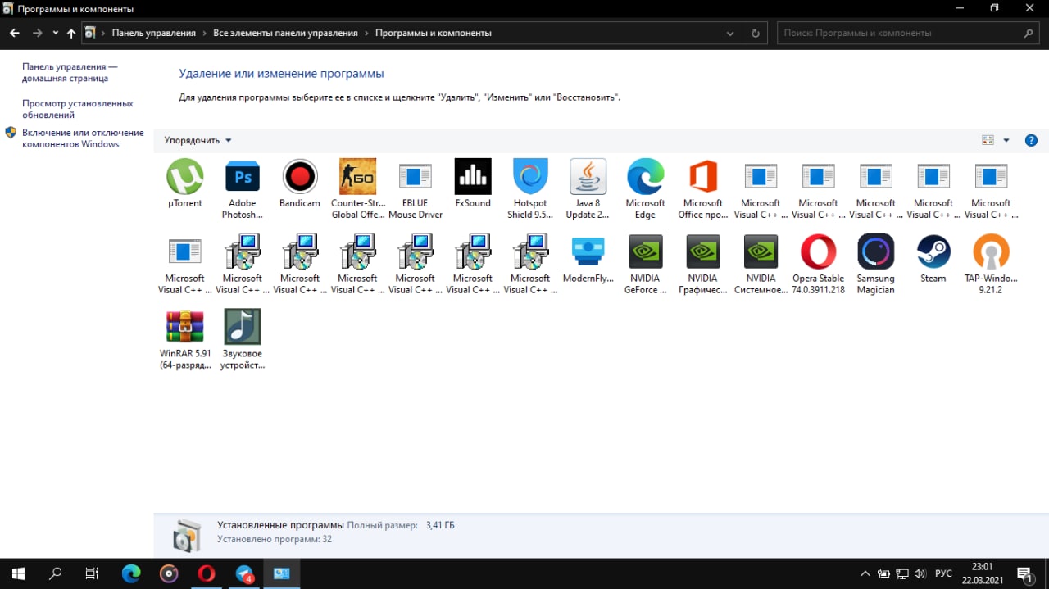Screen dimensions: 1049x589
Task: Expand the address bar history dropdown
Action: tap(730, 34)
